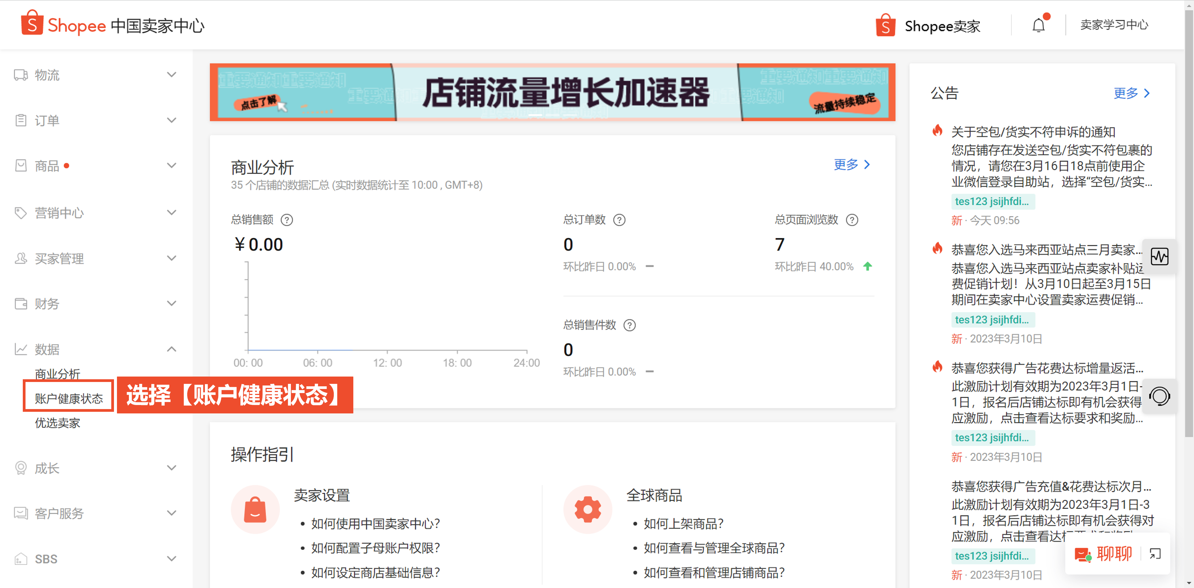Open the floating customer support headset
Viewport: 1194px width, 588px height.
click(1160, 396)
